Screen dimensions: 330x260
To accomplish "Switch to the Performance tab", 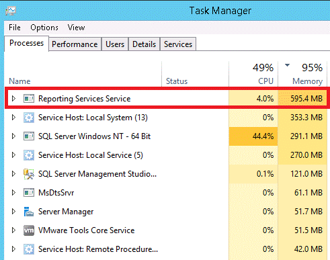I will (75, 44).
